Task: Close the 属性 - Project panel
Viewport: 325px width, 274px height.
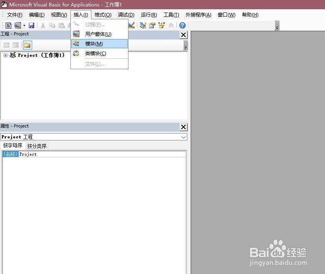Action: (183, 127)
